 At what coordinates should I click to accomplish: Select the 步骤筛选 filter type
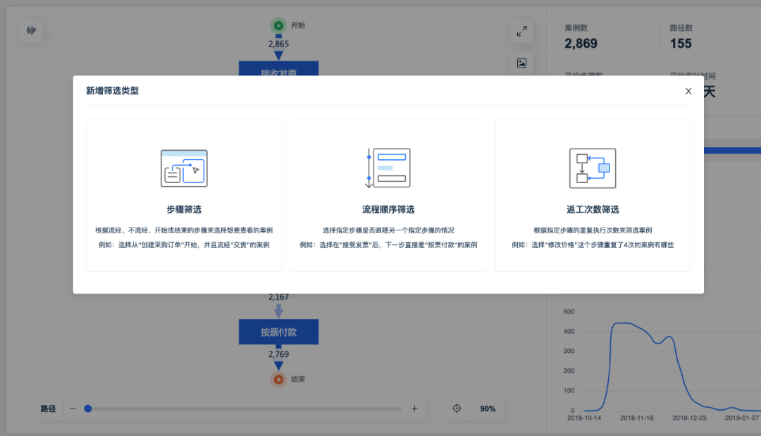[183, 194]
